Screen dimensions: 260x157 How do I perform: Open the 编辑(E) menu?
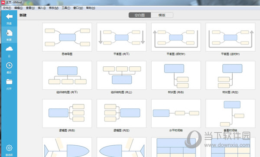[19, 8]
